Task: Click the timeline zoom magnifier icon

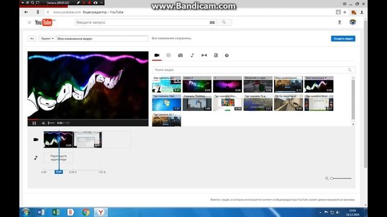Action: [327, 178]
